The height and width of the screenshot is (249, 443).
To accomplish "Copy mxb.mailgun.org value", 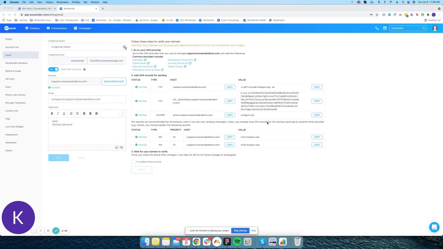I will pyautogui.click(x=317, y=145).
